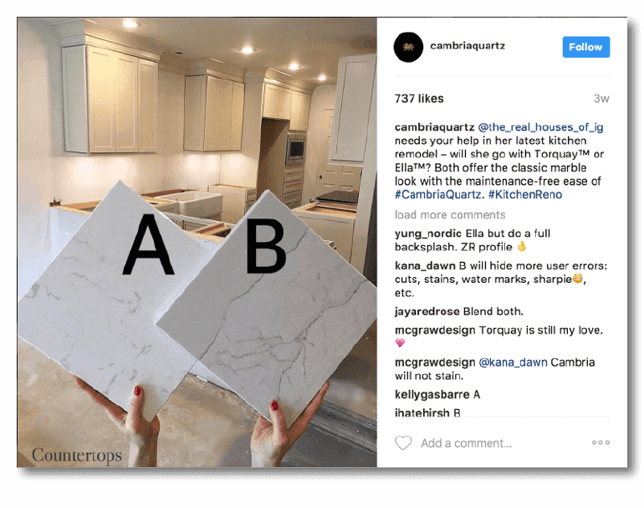
Task: Click the 3w post timestamp
Action: [601, 99]
